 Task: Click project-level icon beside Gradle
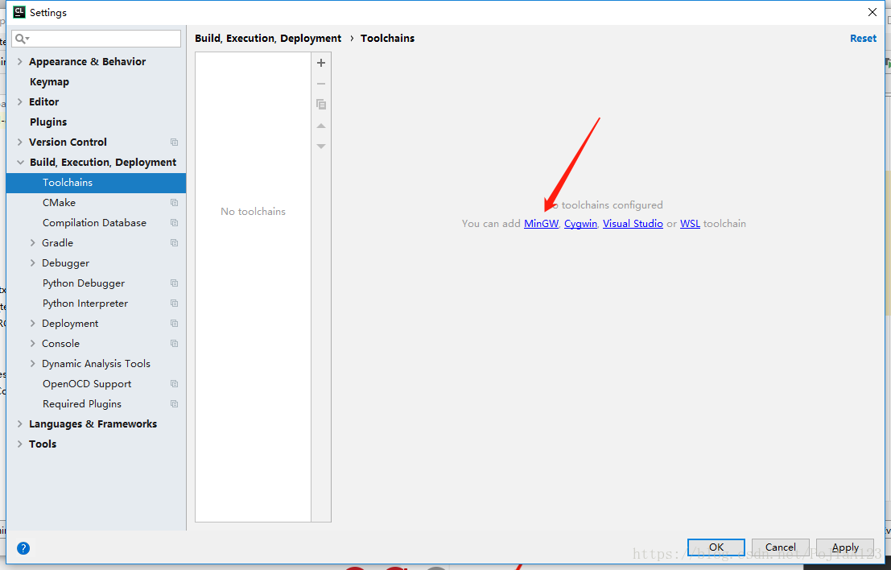pos(175,242)
